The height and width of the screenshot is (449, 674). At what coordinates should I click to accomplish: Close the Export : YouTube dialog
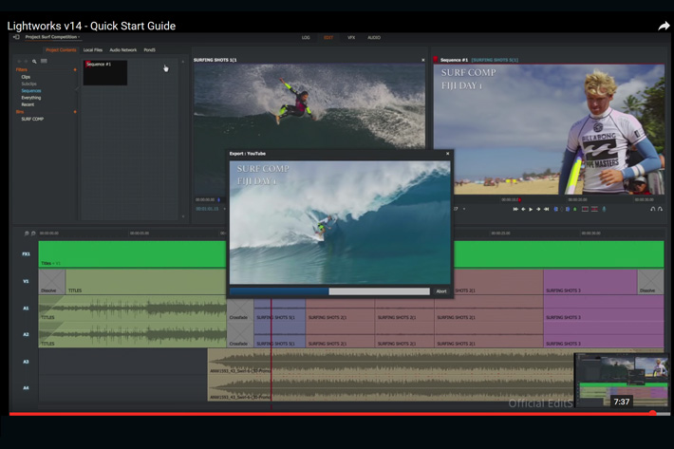pyautogui.click(x=448, y=153)
